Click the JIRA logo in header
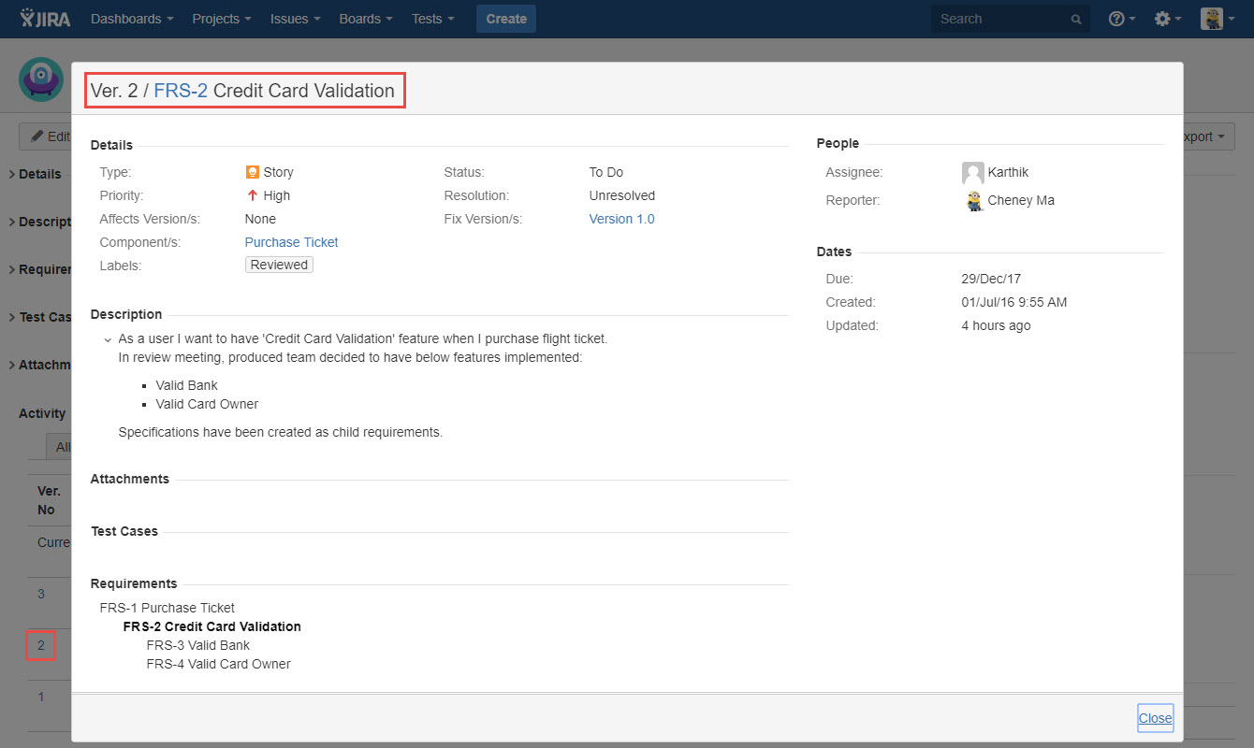Viewport: 1254px width, 748px height. (x=44, y=19)
